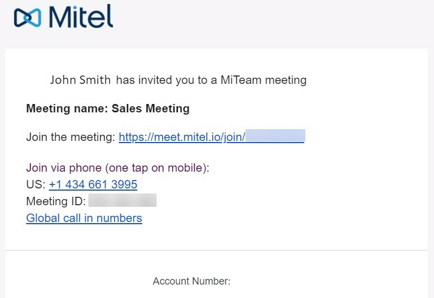Tap the +1 434 661 3995 number
This screenshot has height=298, width=434.
[x=93, y=185]
